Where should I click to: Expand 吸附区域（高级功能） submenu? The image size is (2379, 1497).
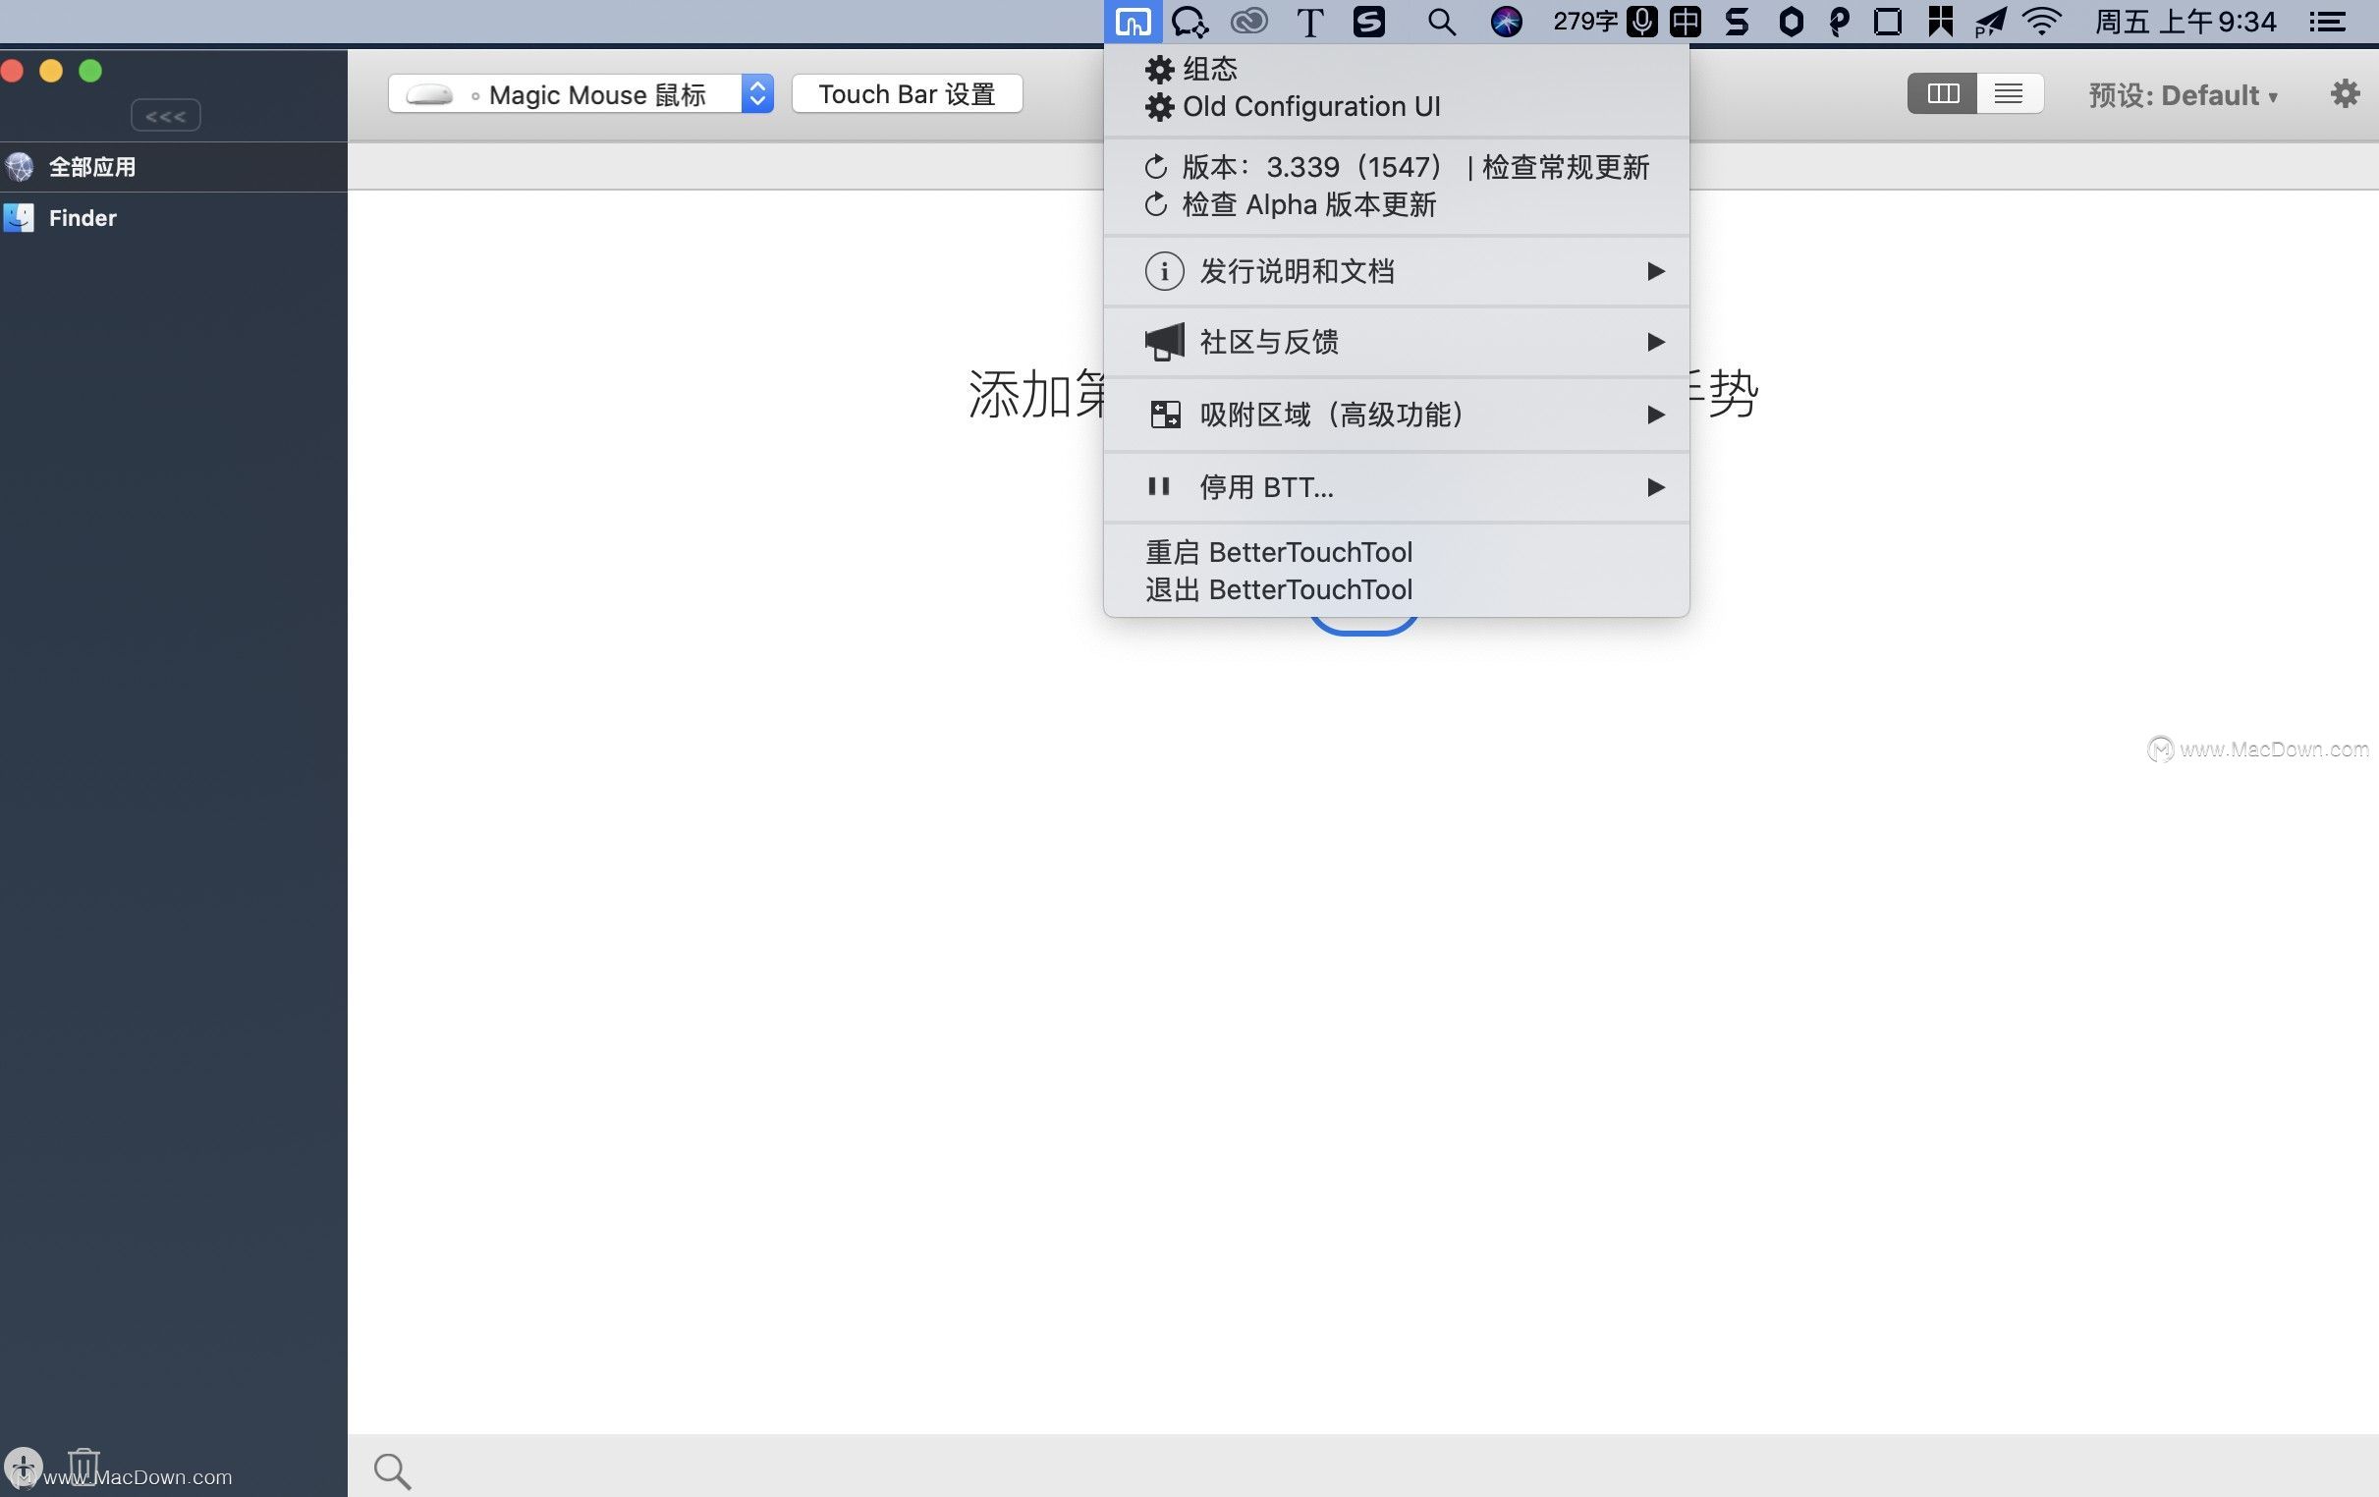(1396, 414)
